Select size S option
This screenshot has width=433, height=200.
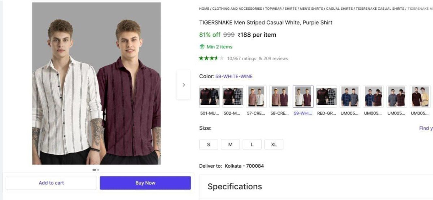click(x=209, y=145)
